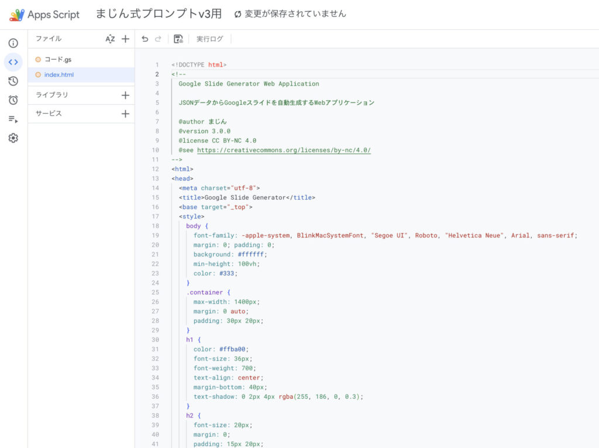The height and width of the screenshot is (448, 599).
Task: Add a service with サービス plus button
Action: [x=125, y=114]
